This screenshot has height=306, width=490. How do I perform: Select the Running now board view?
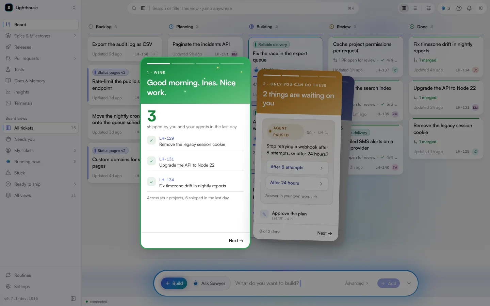click(40, 162)
